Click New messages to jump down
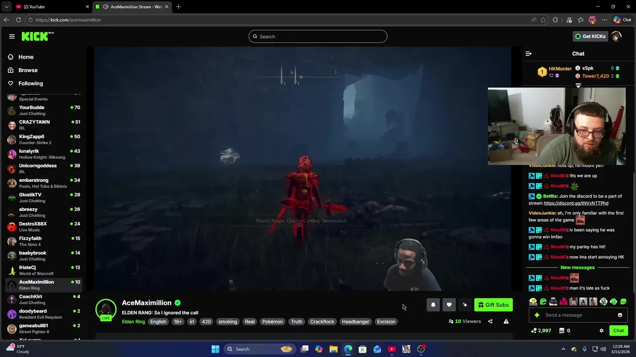636x357 pixels. [577, 267]
